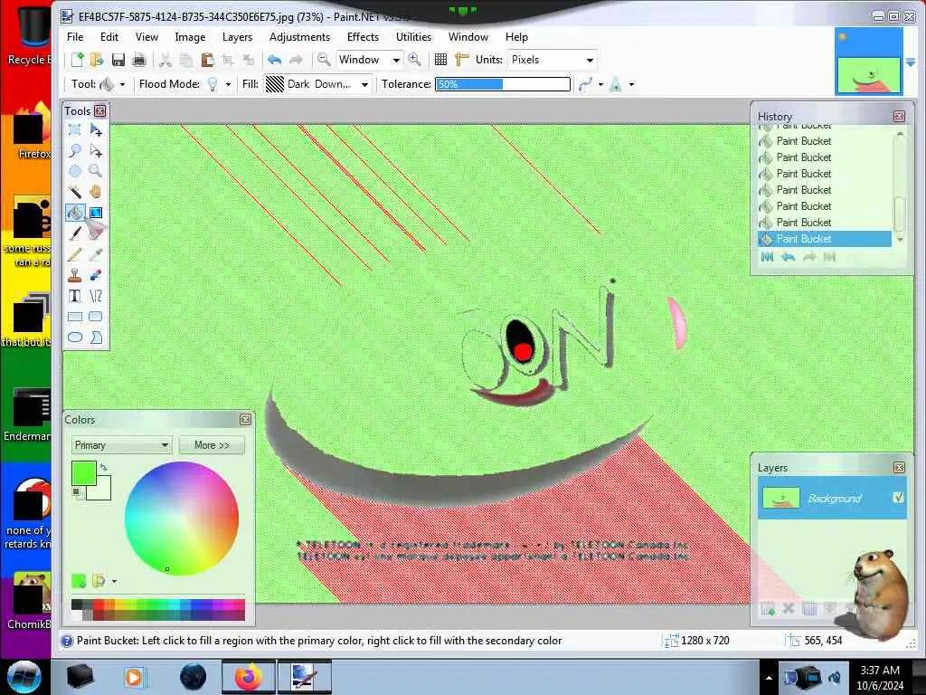Open the palette management dropdown arrow
Screen dimensions: 926x695
(114, 581)
